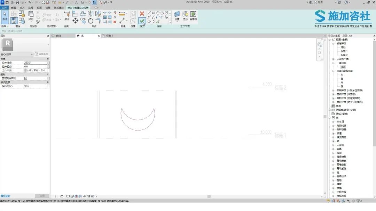Expand the draw tools gallery dropdown
Image resolution: width=376 pixels, height=211 pixels.
pyautogui.click(x=170, y=22)
